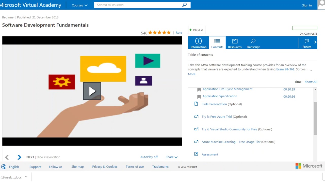The width and height of the screenshot is (325, 182).
Task: Click the bookmark icon beside Application Specification
Action: (199, 97)
